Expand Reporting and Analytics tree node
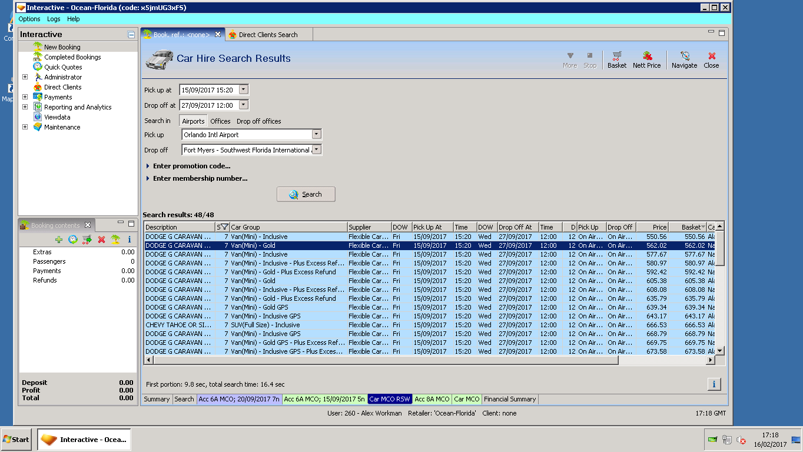This screenshot has height=452, width=803. (25, 107)
